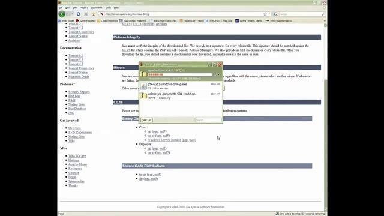The width and height of the screenshot is (384, 216).
Task: Click the apache-tomcat zip file icon in Downloads
Action: click(144, 74)
